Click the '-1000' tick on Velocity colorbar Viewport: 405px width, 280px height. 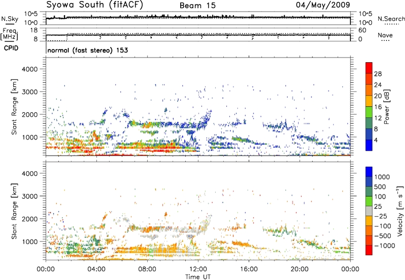point(384,246)
